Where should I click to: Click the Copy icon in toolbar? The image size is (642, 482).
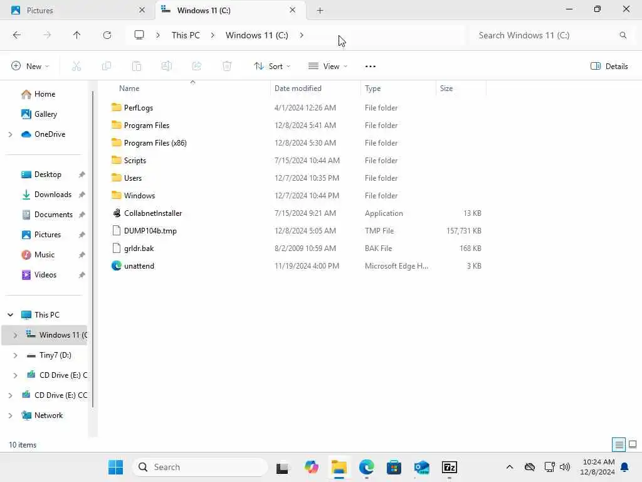107,66
